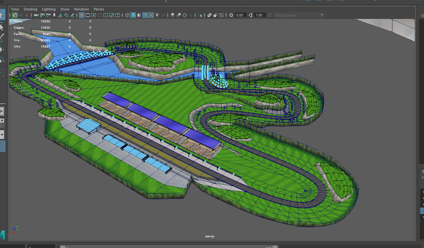
Task: Open the Shading menu
Action: [30, 9]
